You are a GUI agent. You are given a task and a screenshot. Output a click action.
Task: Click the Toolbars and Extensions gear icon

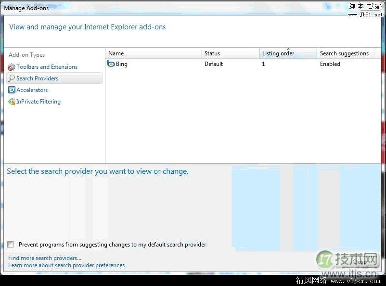12,66
